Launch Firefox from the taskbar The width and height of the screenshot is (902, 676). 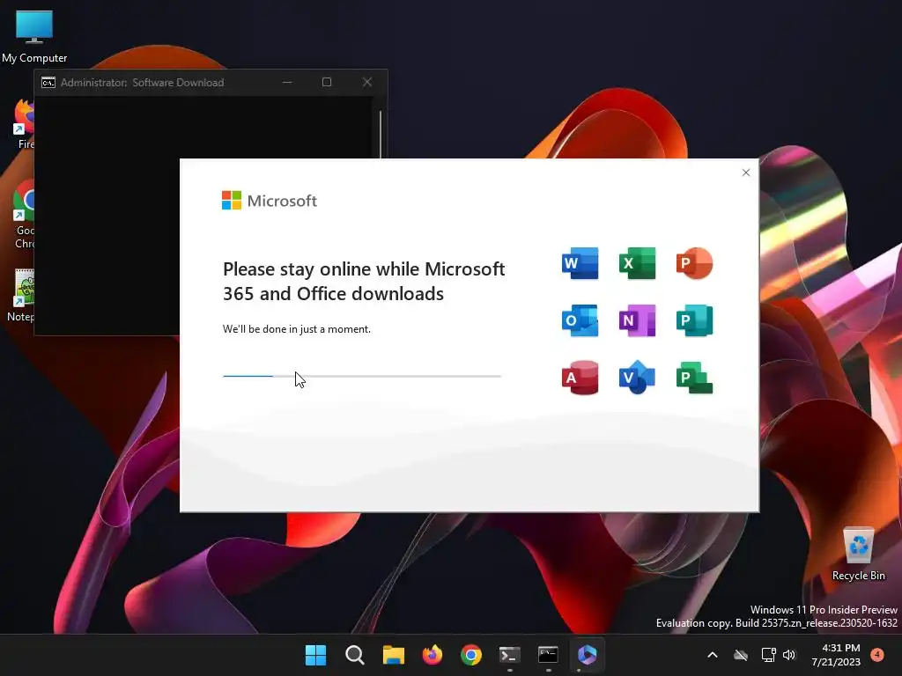coord(432,655)
